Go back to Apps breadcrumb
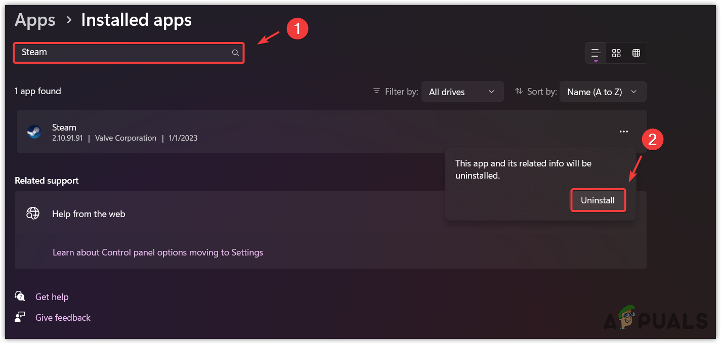 [x=35, y=20]
